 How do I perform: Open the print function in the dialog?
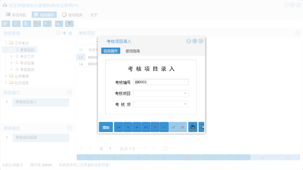coord(193,127)
